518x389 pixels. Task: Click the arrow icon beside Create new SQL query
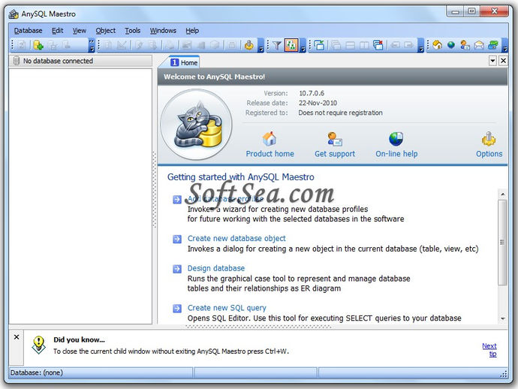pyautogui.click(x=177, y=309)
